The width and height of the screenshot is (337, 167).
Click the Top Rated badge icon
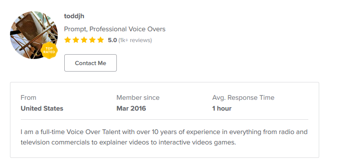pyautogui.click(x=49, y=50)
